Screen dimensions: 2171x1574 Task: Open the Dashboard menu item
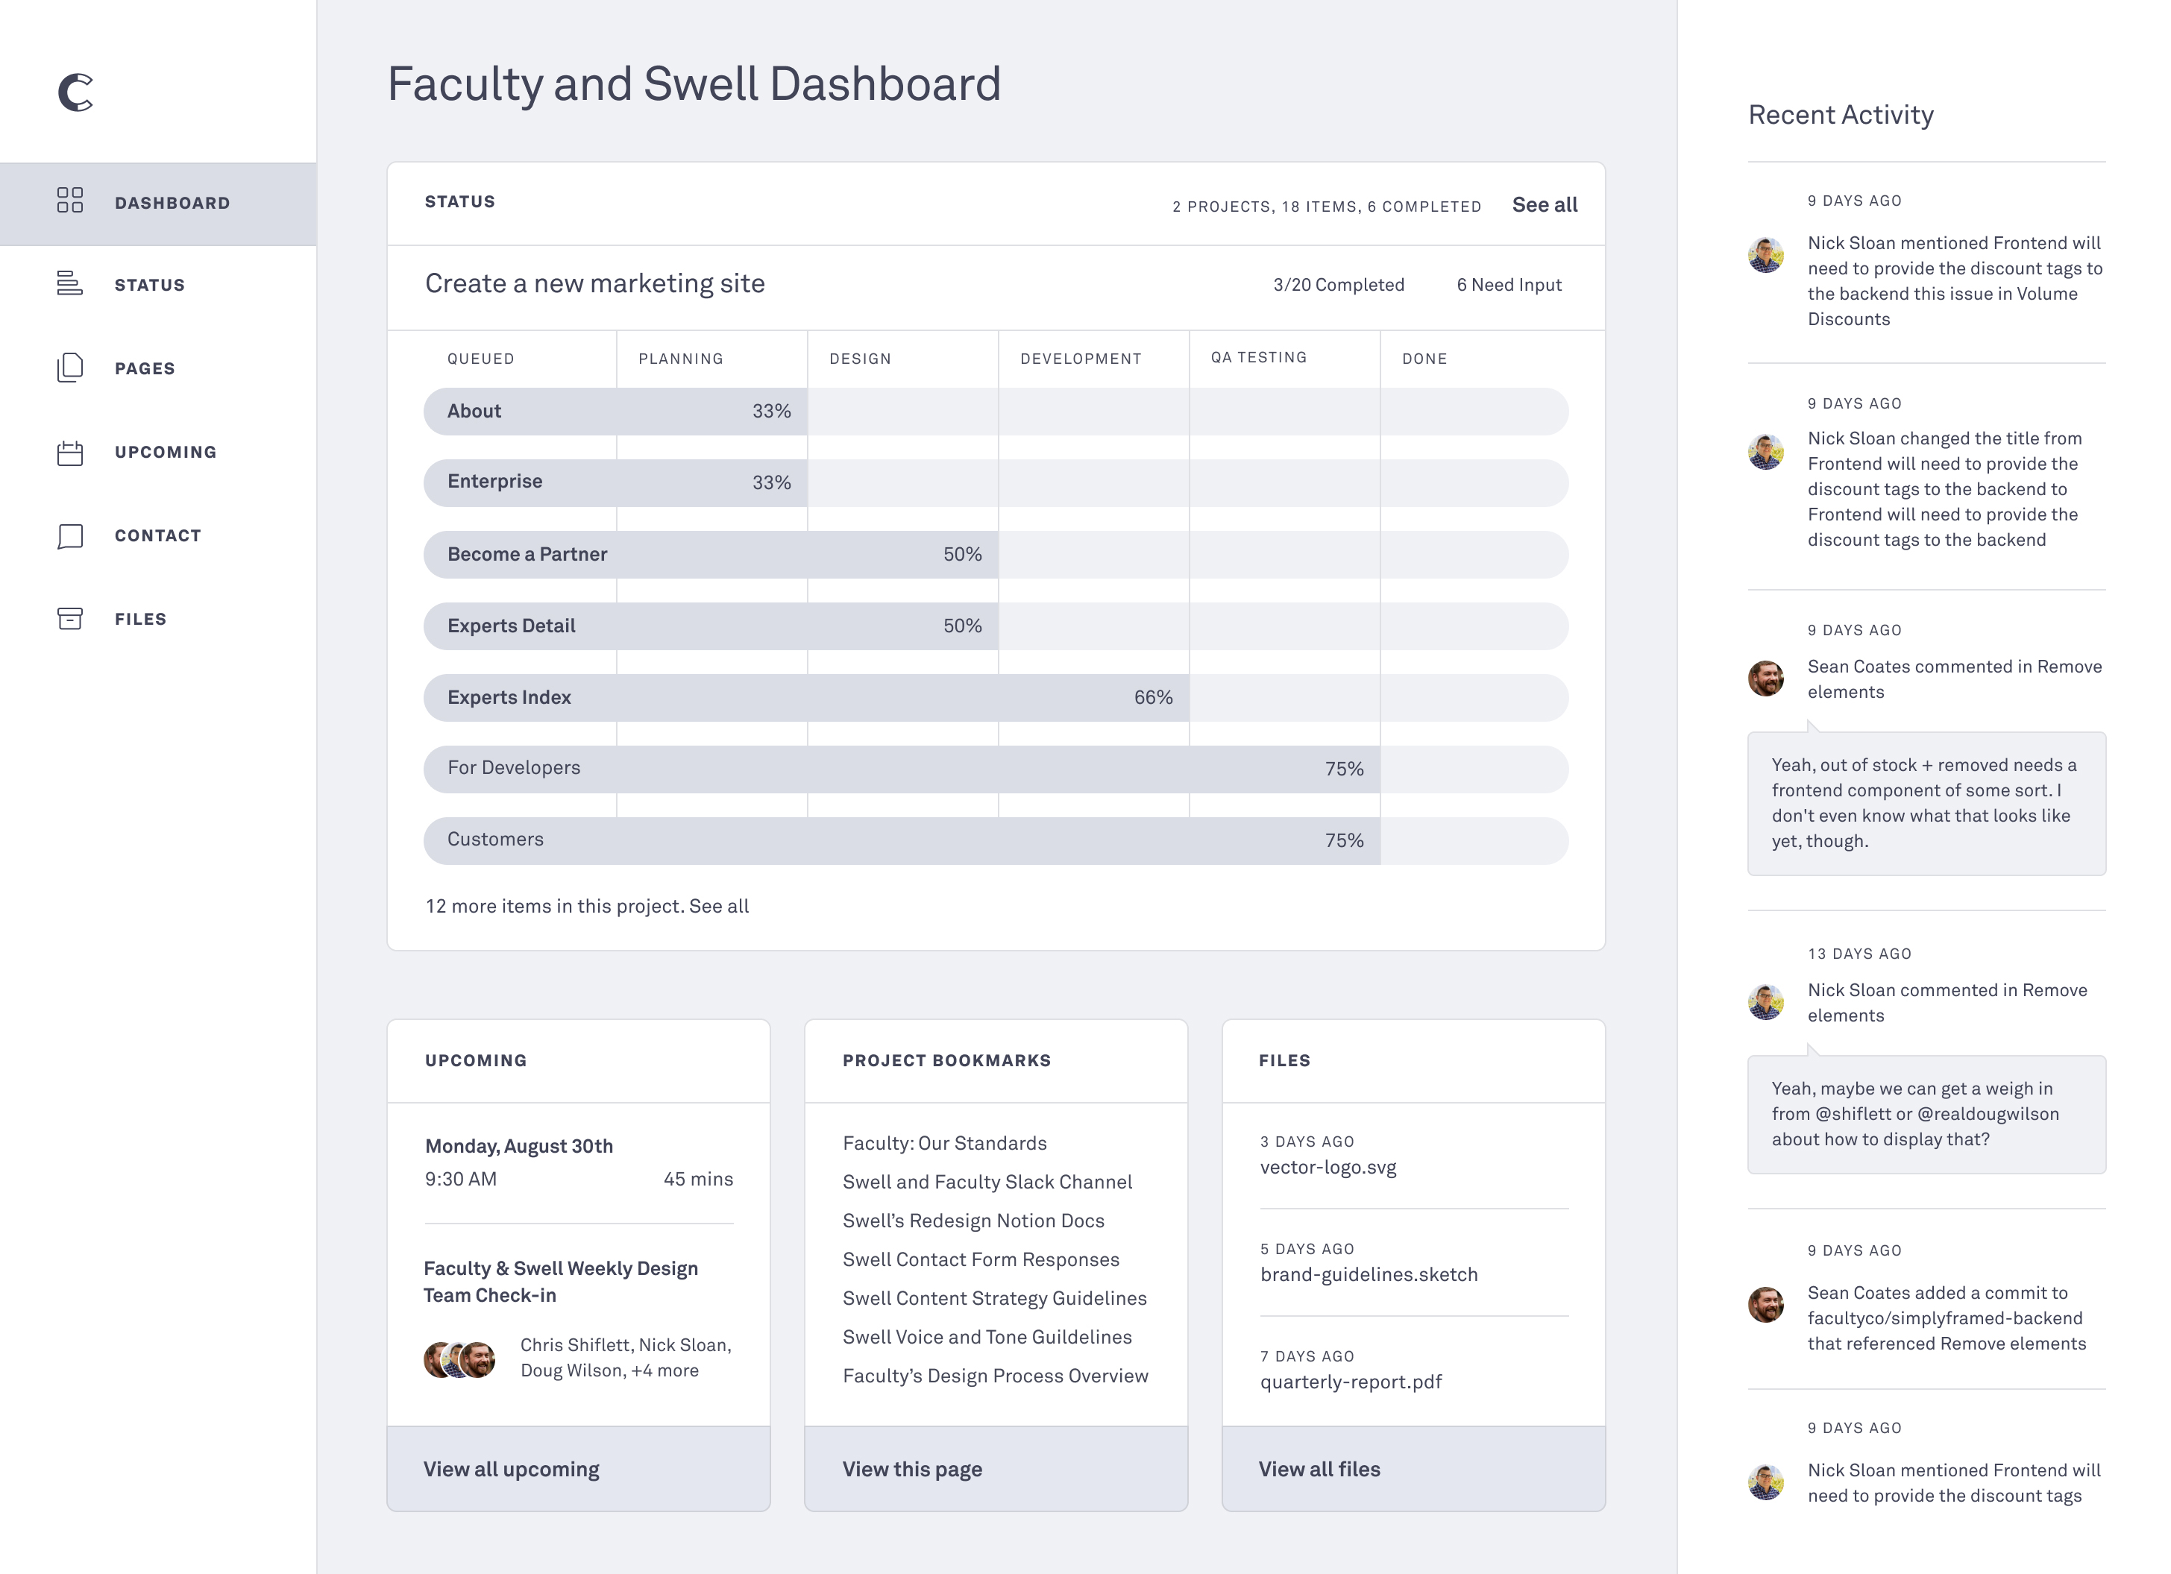(158, 203)
